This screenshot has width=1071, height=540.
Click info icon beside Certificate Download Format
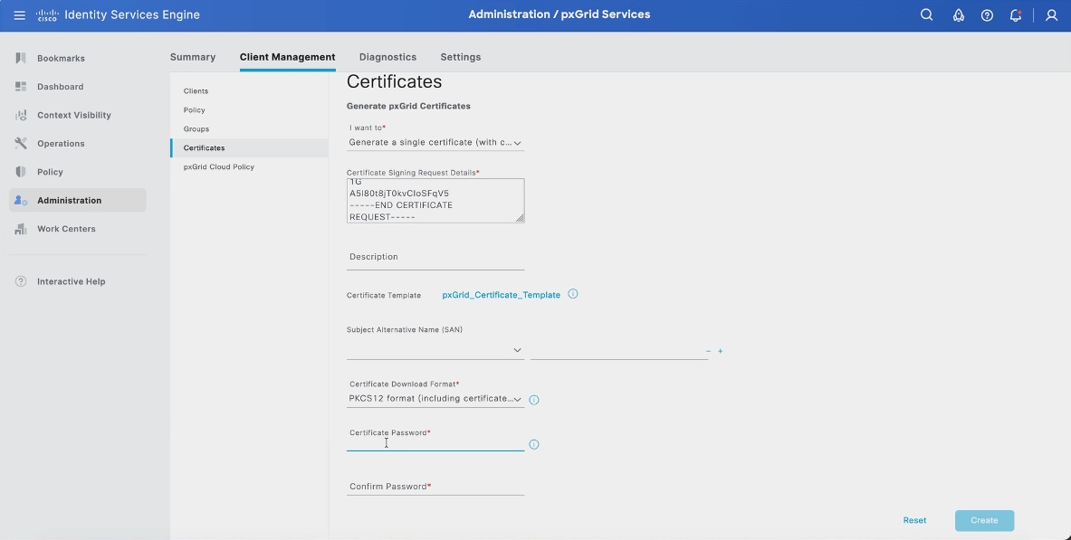pos(534,400)
